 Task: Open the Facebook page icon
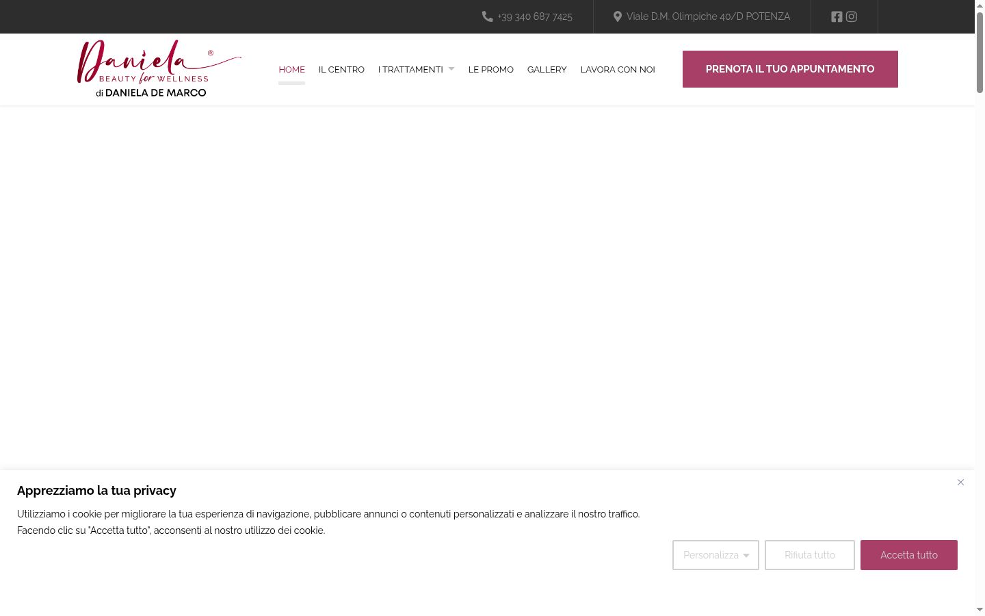tap(837, 16)
